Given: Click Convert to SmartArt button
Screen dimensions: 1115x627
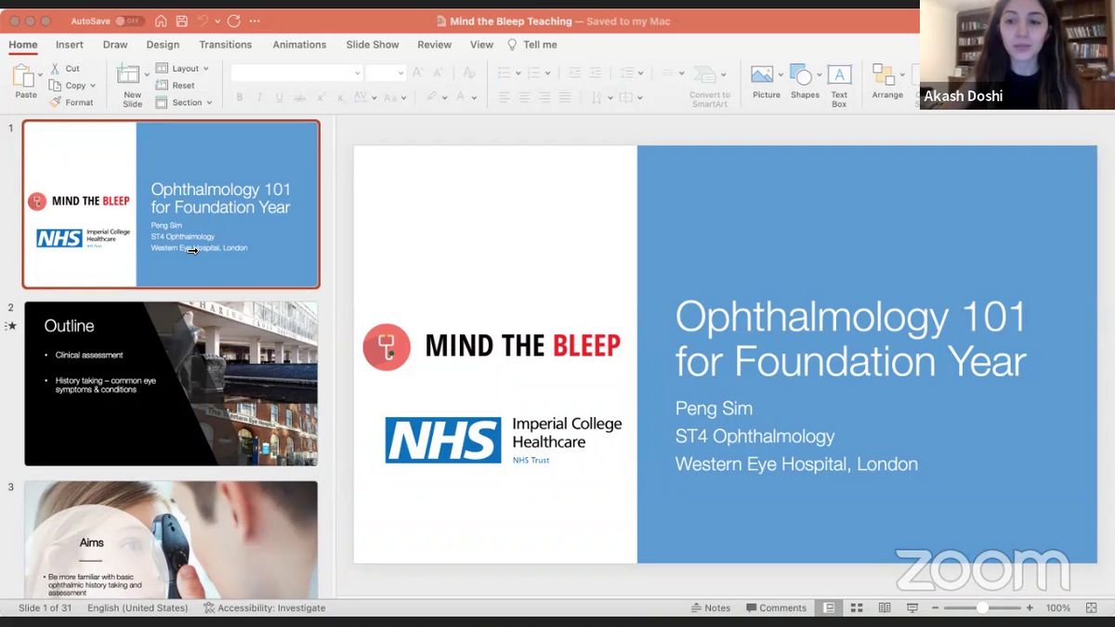Looking at the screenshot, I should pyautogui.click(x=709, y=85).
